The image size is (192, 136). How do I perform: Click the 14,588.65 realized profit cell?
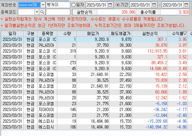click(150, 69)
